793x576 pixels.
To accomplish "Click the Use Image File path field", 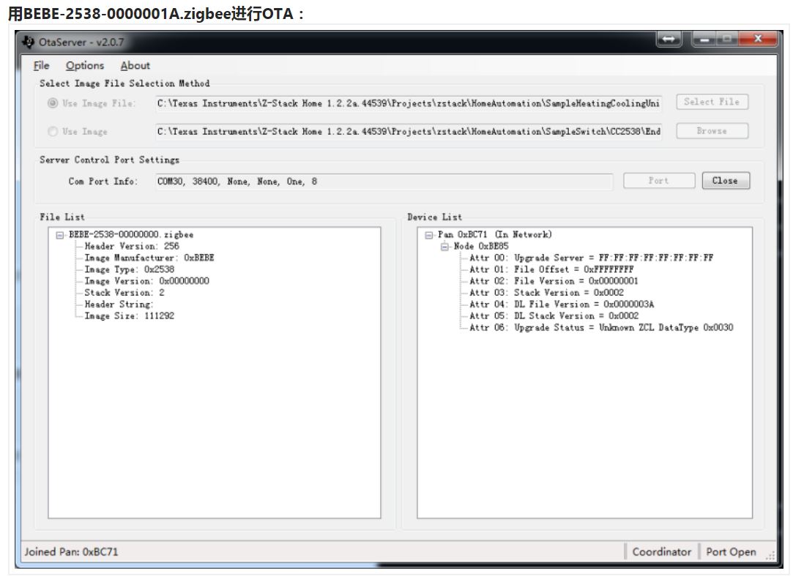I will click(409, 103).
